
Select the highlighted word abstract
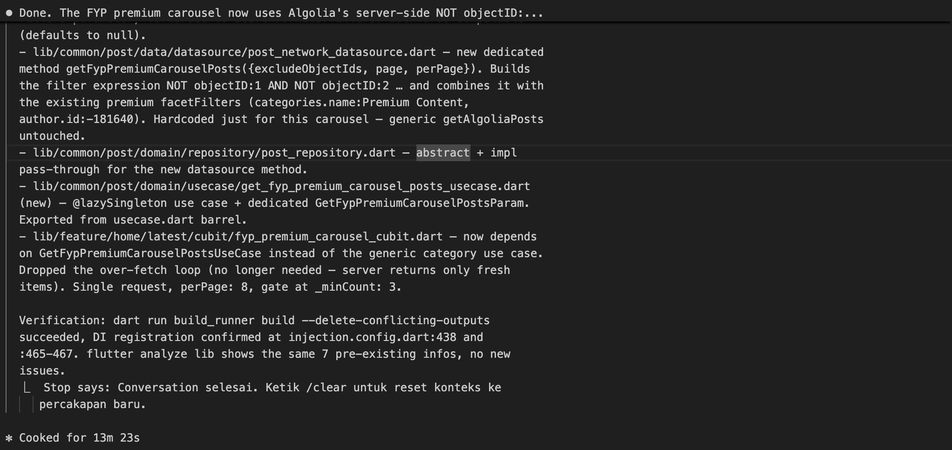pyautogui.click(x=443, y=153)
